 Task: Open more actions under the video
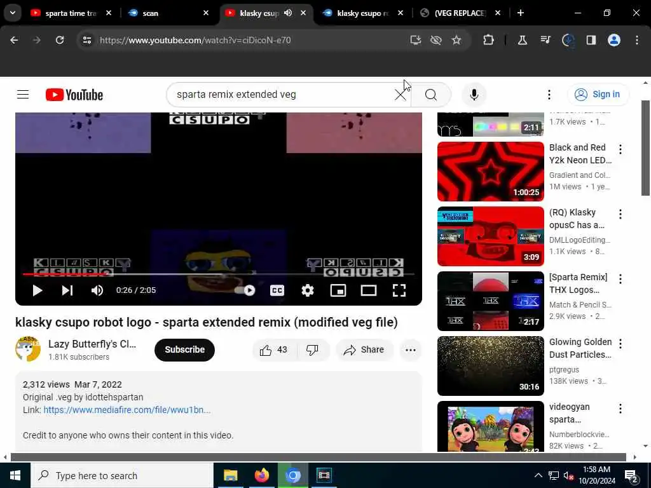pos(410,350)
